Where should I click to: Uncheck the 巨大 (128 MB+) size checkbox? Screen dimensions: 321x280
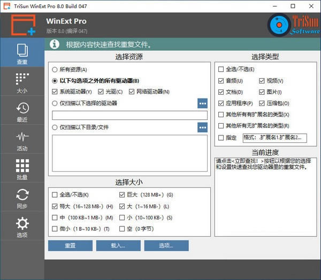point(122,195)
